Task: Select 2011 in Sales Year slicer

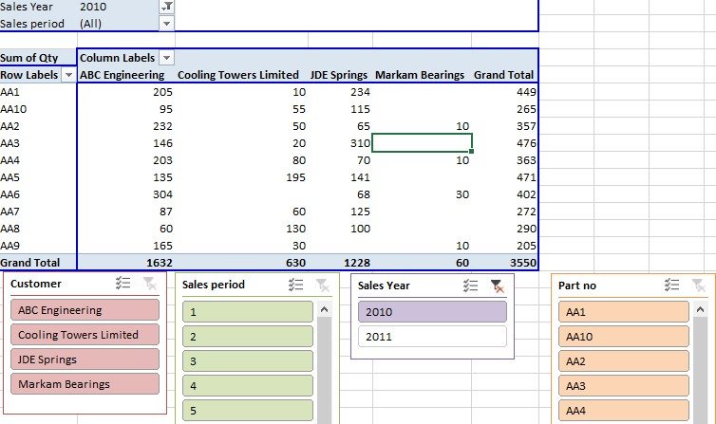Action: [x=432, y=337]
